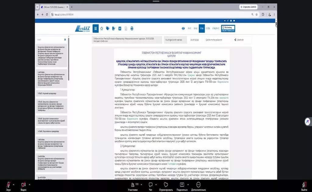Click the tag label icon in LexUZ toolbar
312x192 pixels.
pos(108,28)
